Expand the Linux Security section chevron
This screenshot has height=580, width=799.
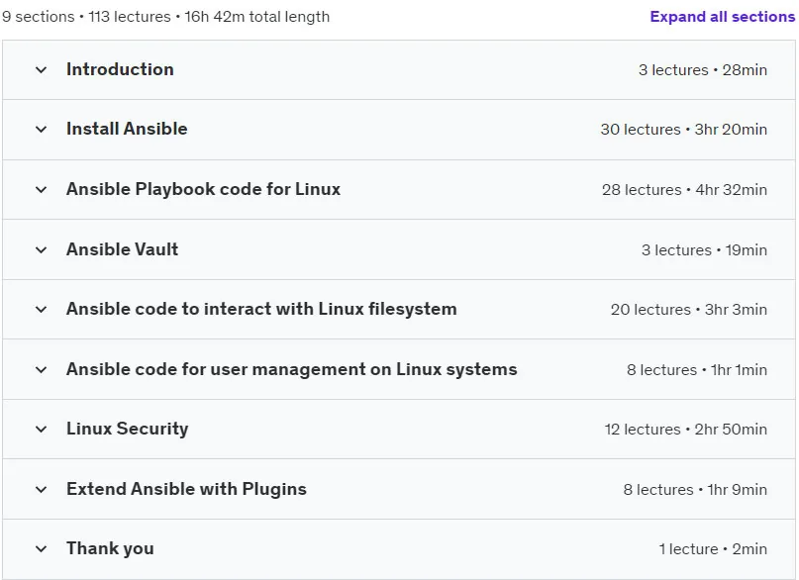42,430
